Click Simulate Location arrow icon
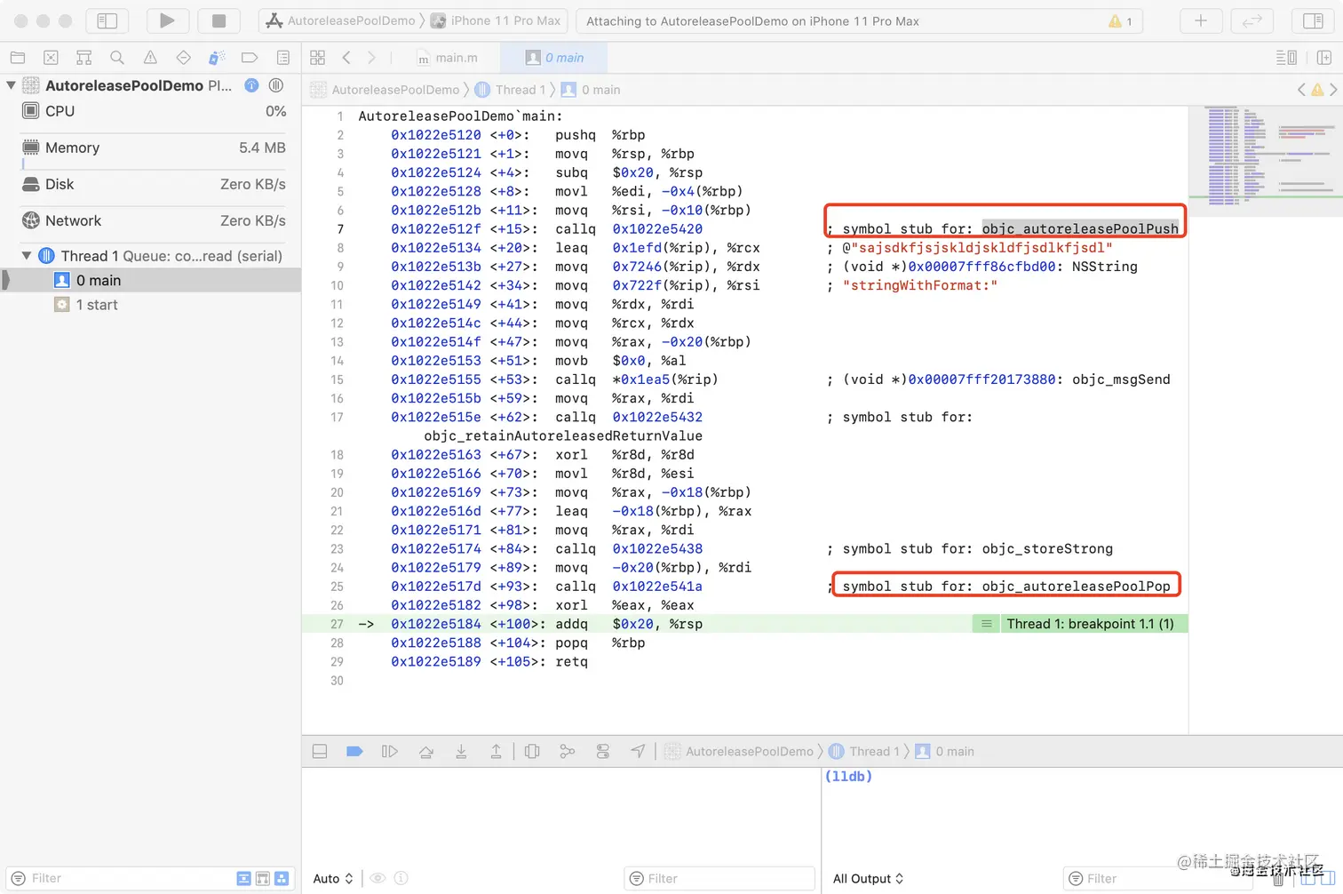Screen dimensions: 1343x894 point(638,752)
